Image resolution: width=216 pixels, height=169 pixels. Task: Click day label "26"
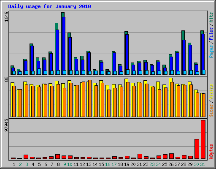click(x=171, y=164)
